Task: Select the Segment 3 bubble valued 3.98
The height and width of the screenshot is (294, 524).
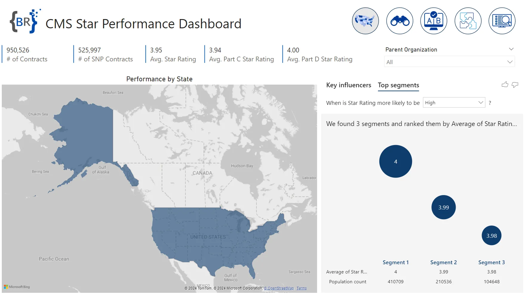Action: (x=491, y=236)
